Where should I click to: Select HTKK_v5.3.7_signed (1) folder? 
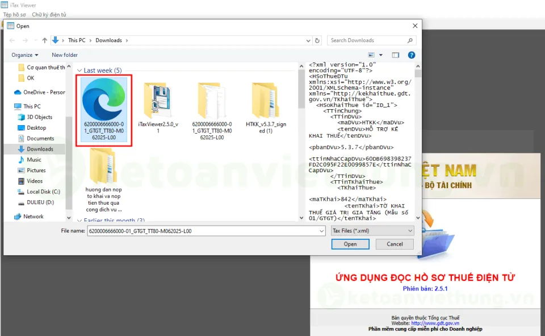[x=266, y=108]
